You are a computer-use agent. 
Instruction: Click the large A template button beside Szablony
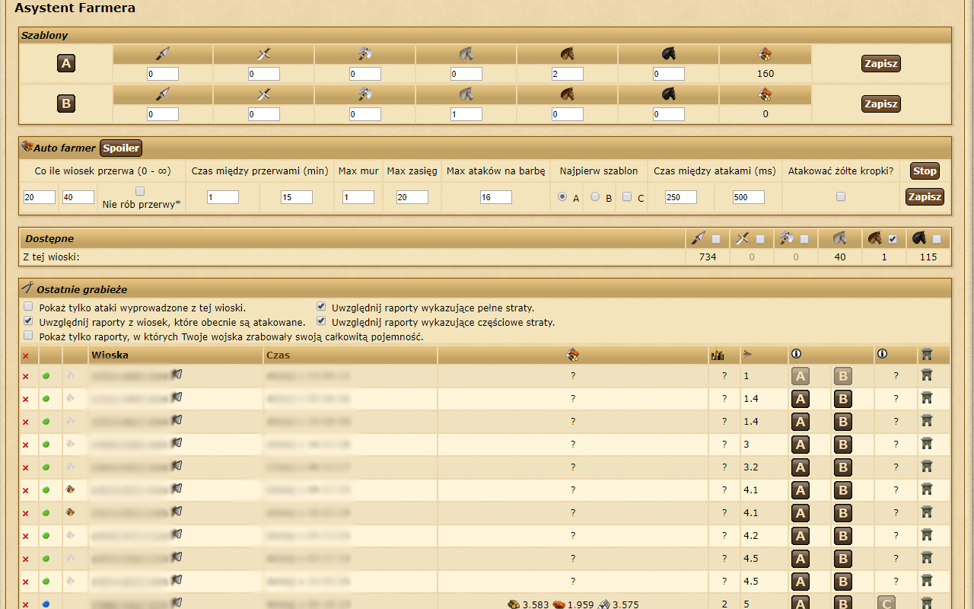66,64
